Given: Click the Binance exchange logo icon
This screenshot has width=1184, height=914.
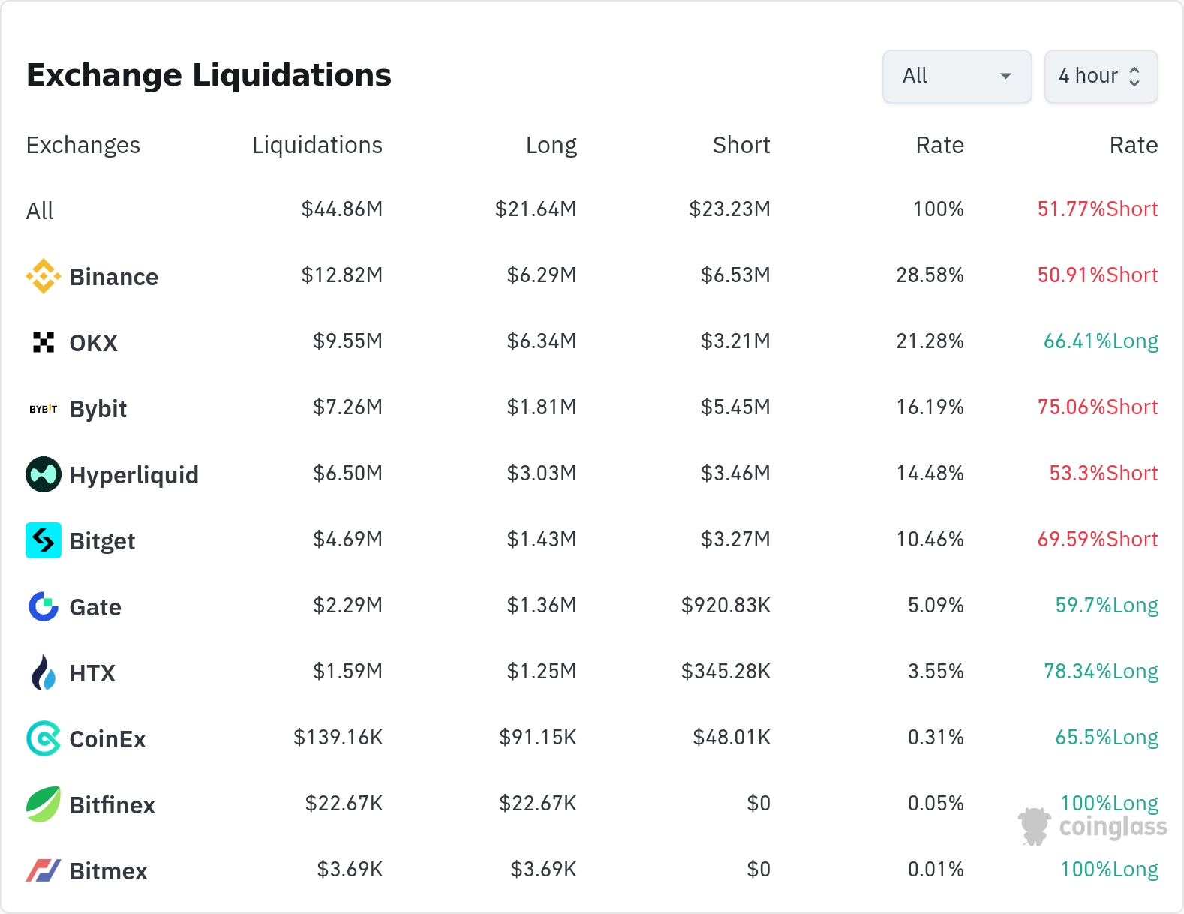Looking at the screenshot, I should click(x=44, y=276).
